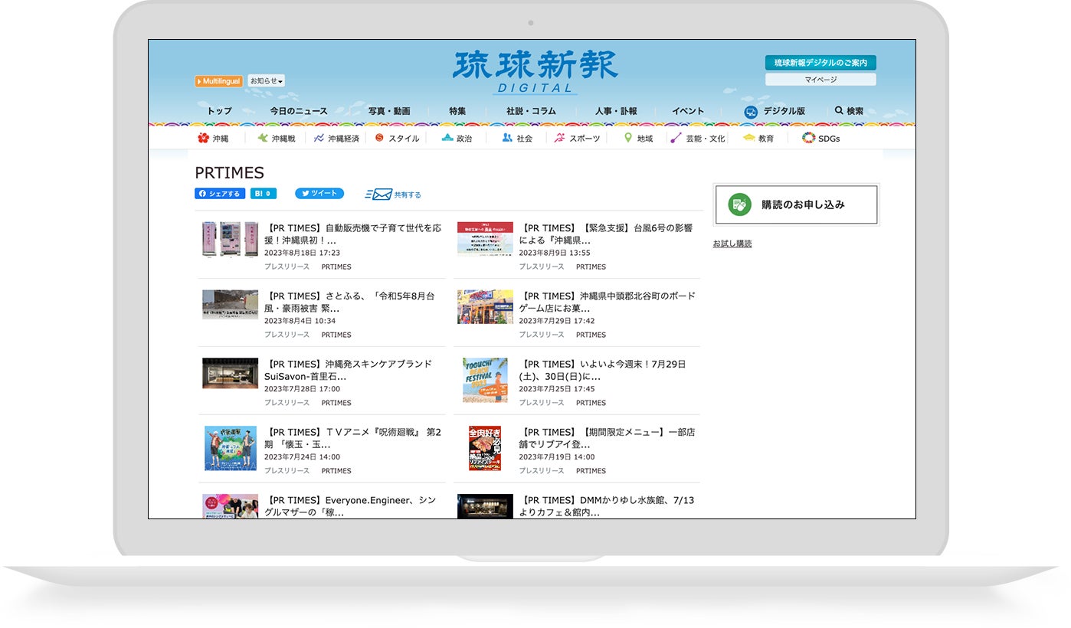Viewport: 1071px width, 628px height.
Task: Open the お試し購読 link
Action: point(732,244)
